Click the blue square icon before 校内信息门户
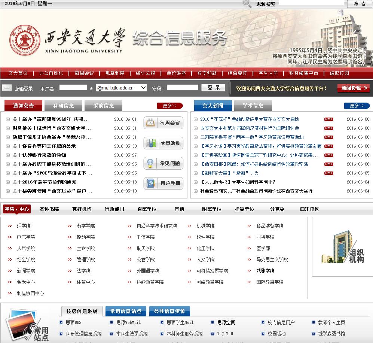 point(263,322)
